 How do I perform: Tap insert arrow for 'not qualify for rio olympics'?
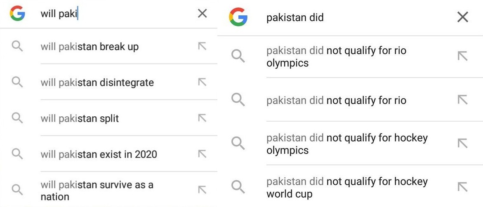[x=463, y=56]
